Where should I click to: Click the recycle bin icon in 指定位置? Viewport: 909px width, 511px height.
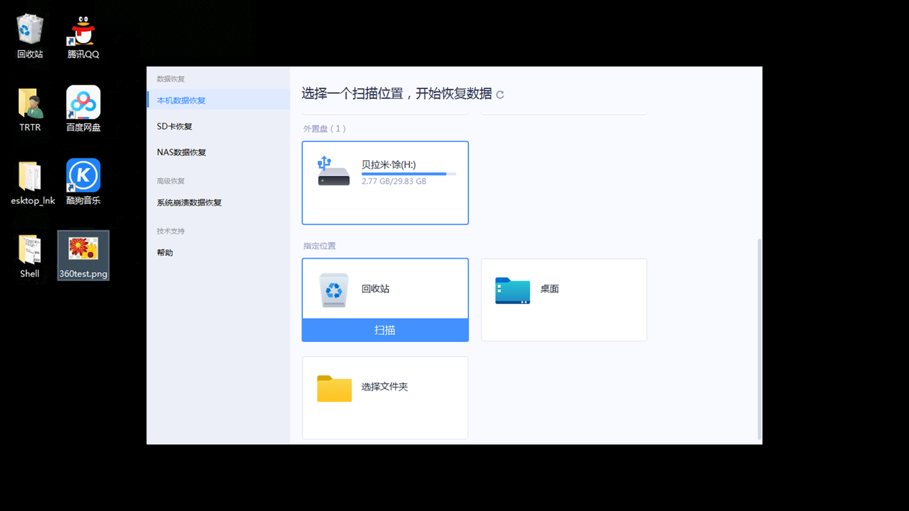click(334, 290)
